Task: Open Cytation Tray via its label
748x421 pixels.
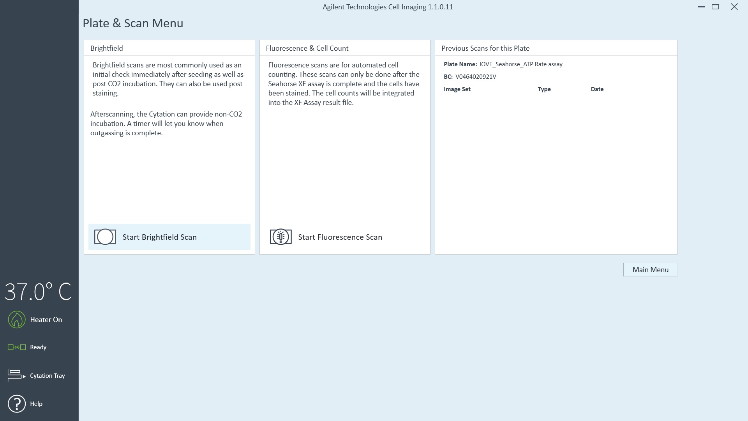Action: pos(48,376)
